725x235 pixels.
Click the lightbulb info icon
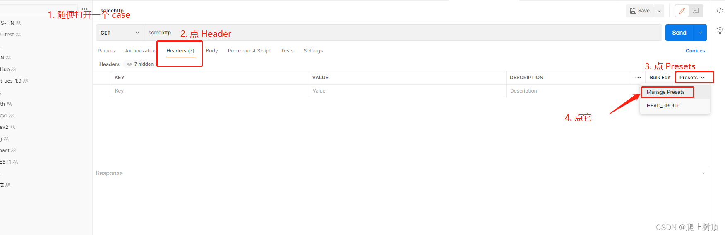[x=720, y=31]
